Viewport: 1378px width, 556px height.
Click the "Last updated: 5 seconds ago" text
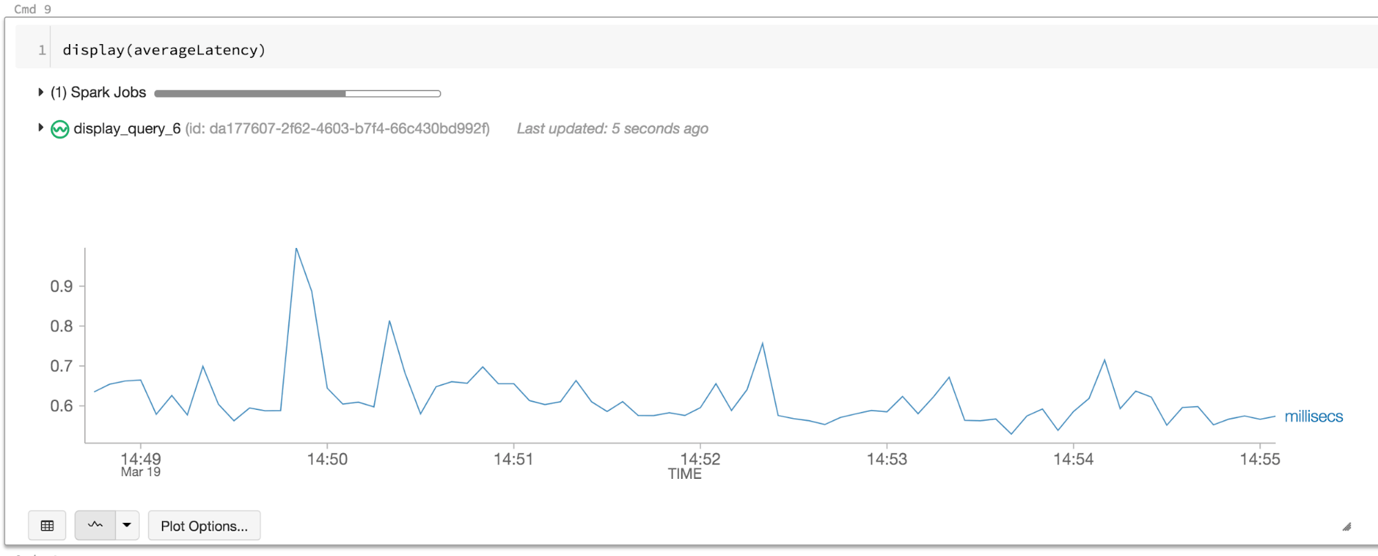point(612,129)
